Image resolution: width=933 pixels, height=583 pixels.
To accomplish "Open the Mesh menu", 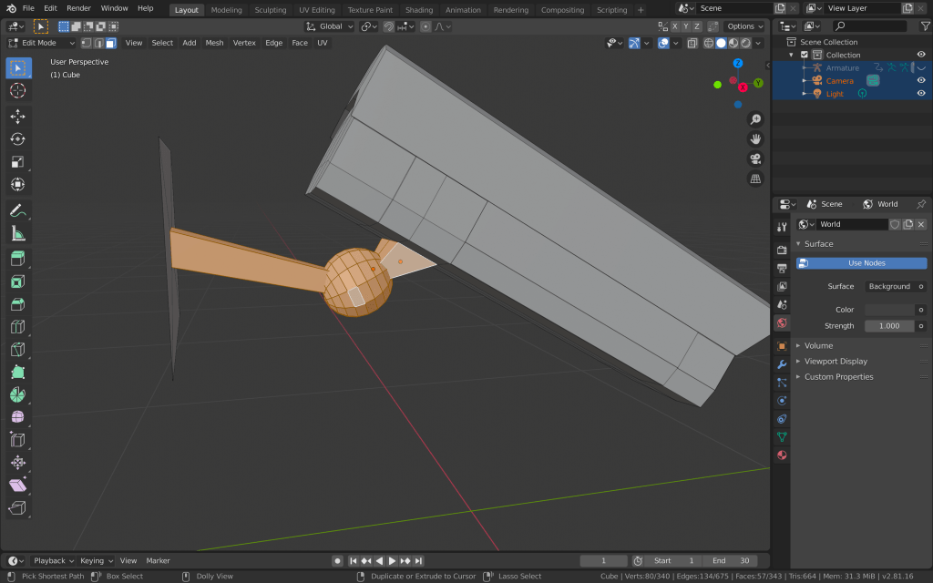I will tap(214, 43).
